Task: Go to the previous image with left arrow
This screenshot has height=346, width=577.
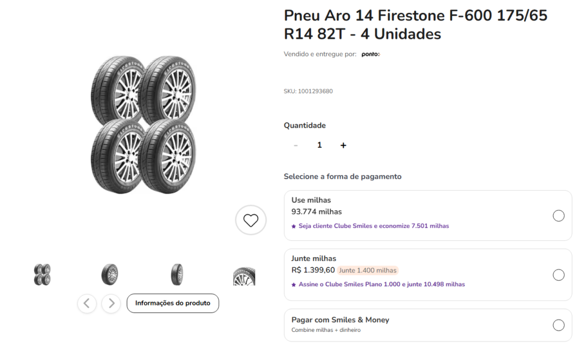Action: click(87, 303)
